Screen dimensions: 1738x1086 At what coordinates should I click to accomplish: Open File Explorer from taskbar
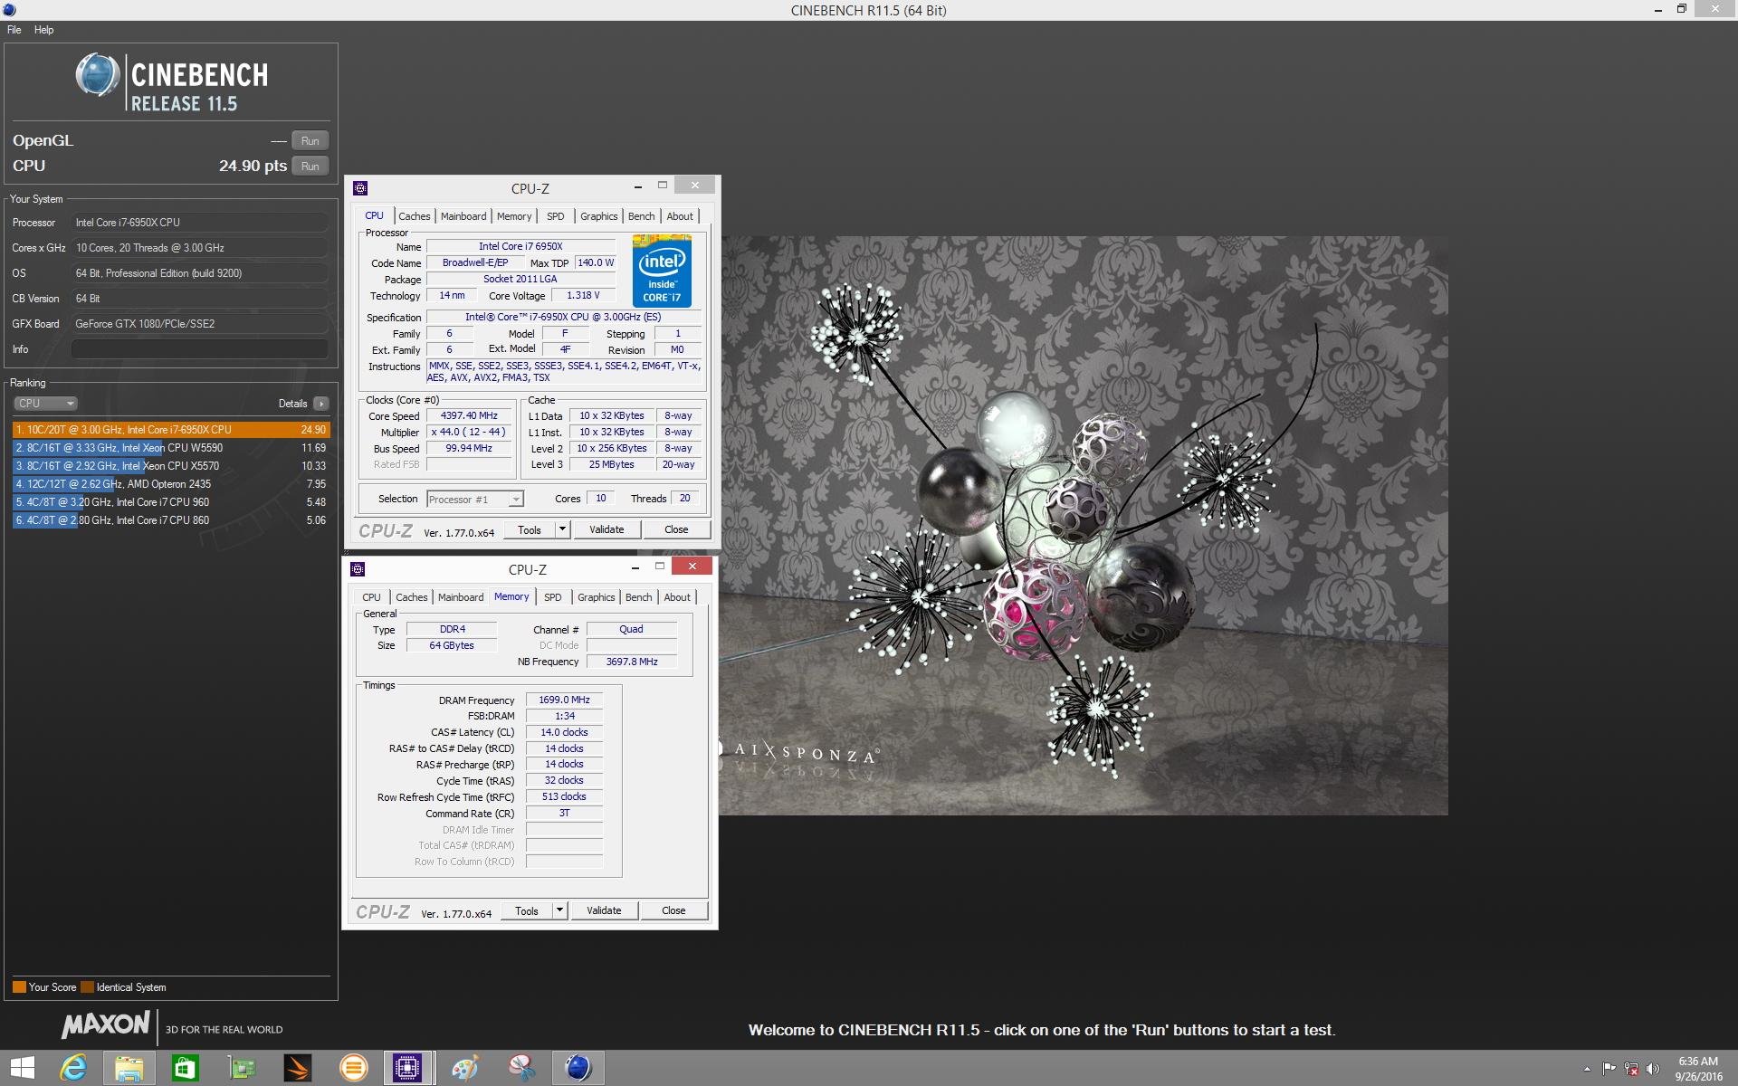(129, 1069)
